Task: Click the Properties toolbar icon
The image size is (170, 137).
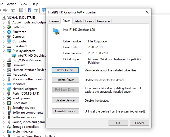Action: (x=21, y=10)
